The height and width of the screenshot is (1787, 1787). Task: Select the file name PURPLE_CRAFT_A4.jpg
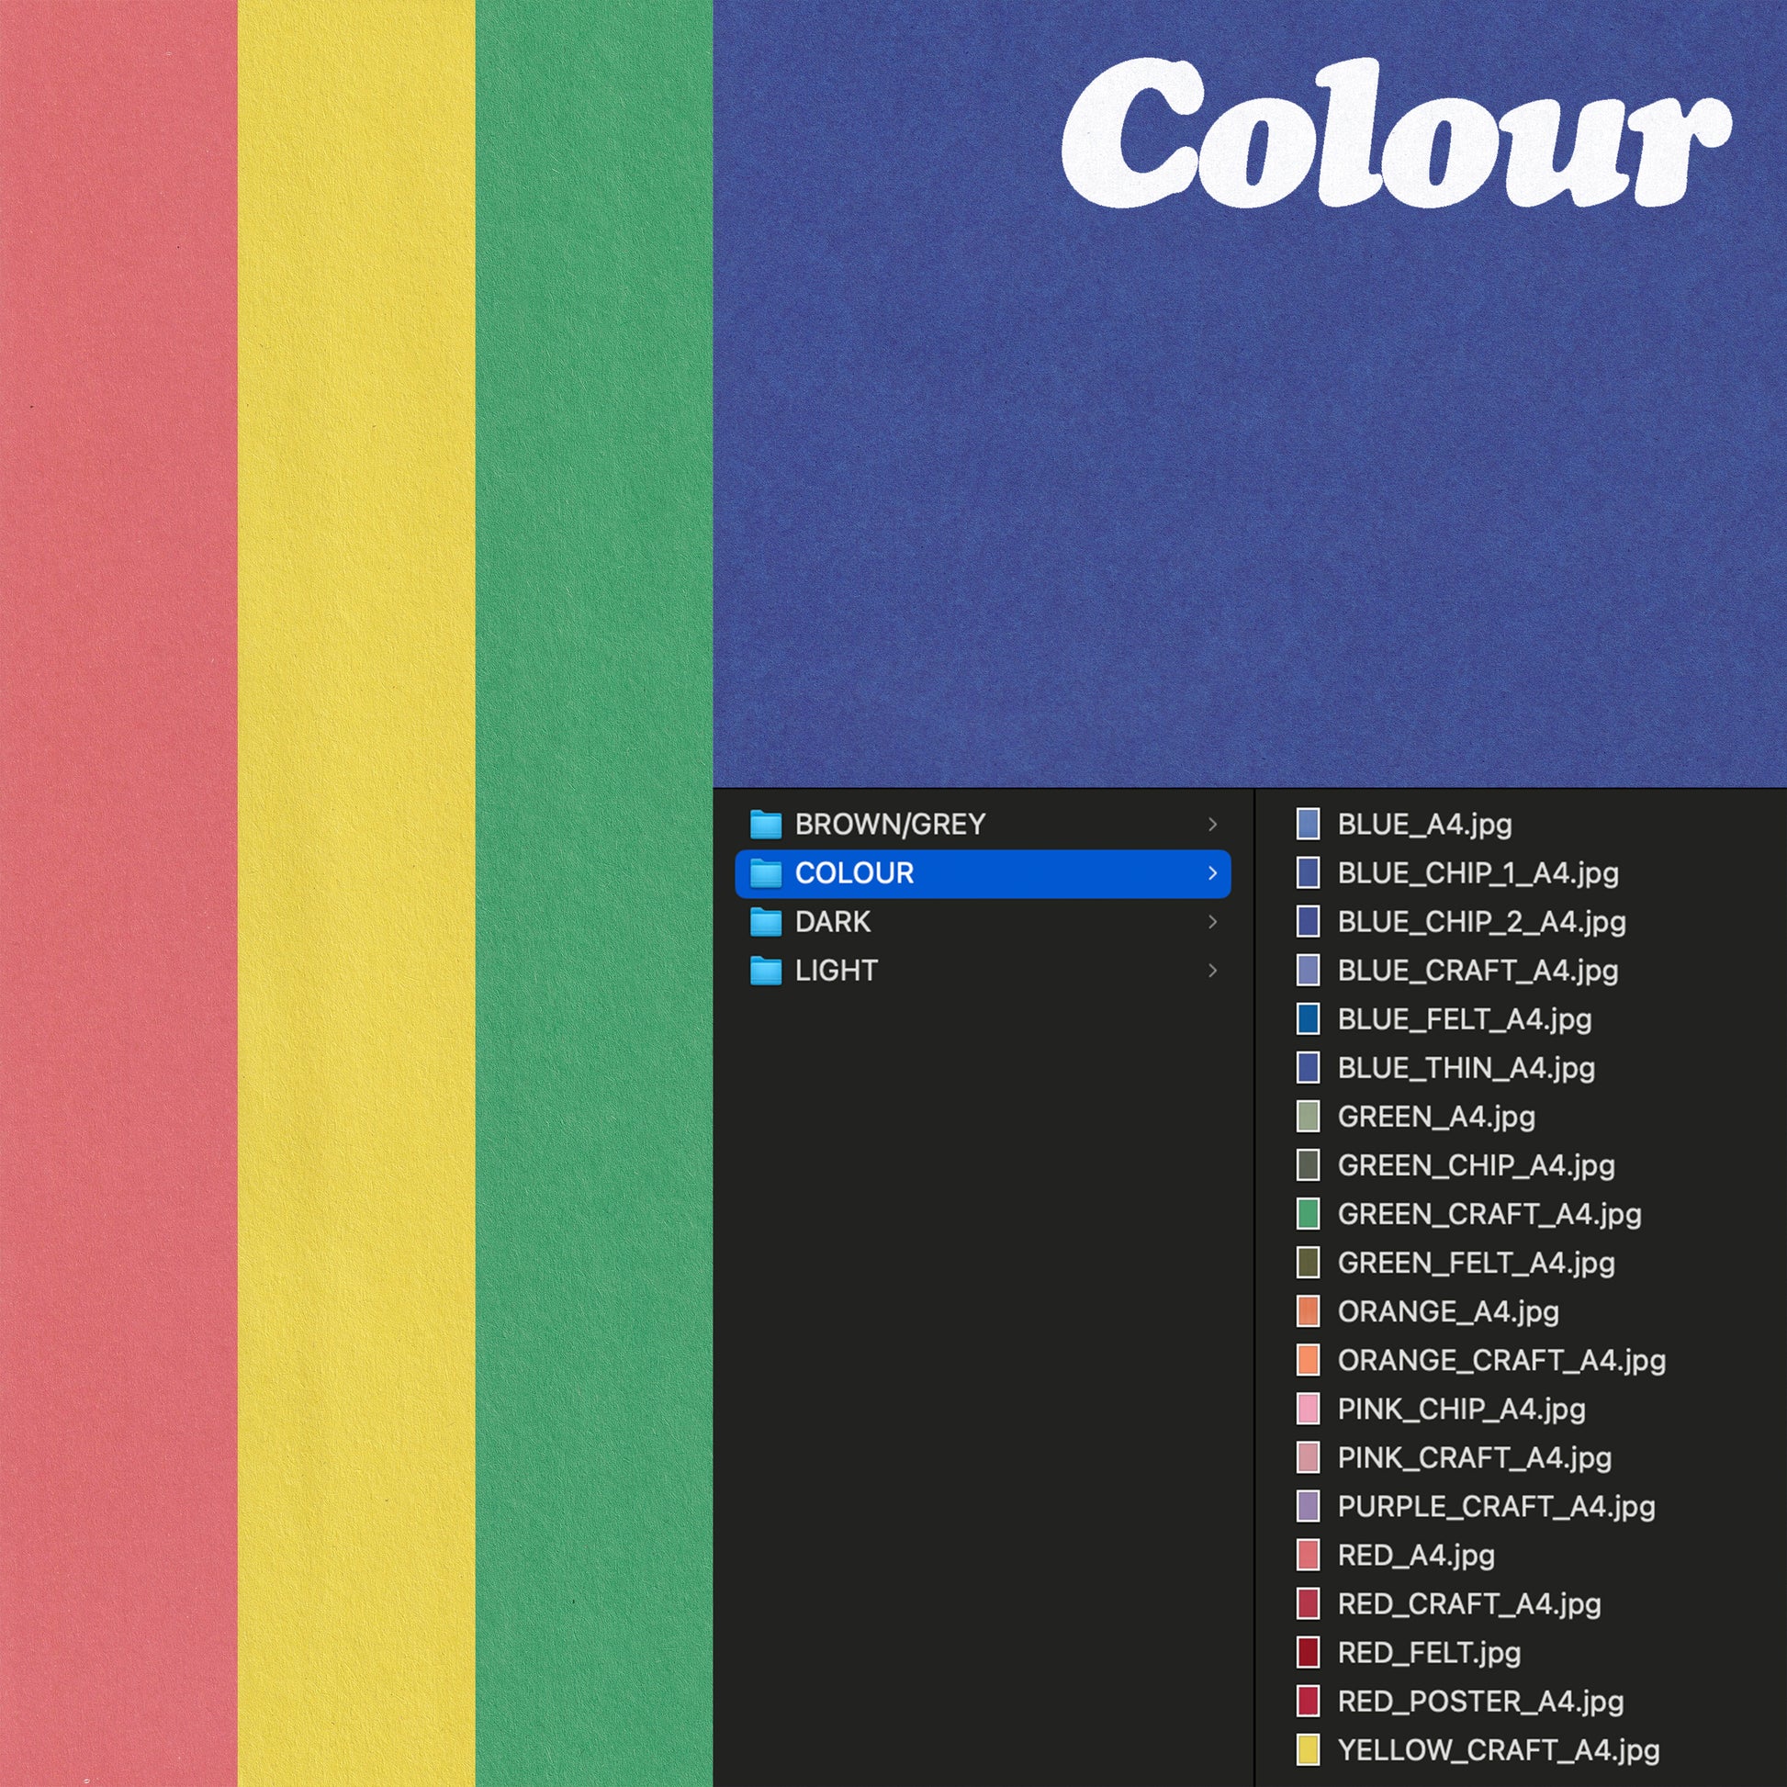(1497, 1506)
